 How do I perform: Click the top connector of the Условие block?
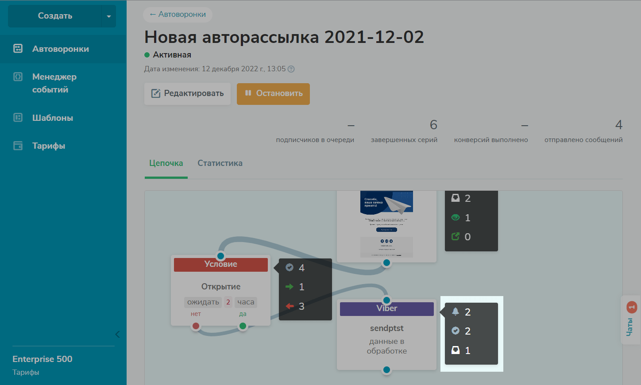[x=220, y=256]
